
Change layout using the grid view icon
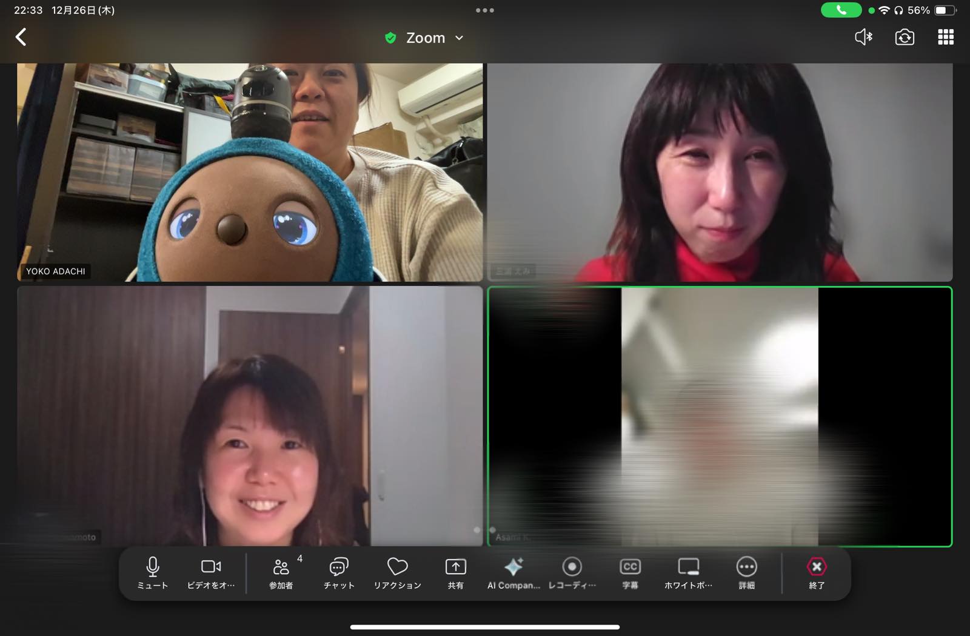coord(946,37)
